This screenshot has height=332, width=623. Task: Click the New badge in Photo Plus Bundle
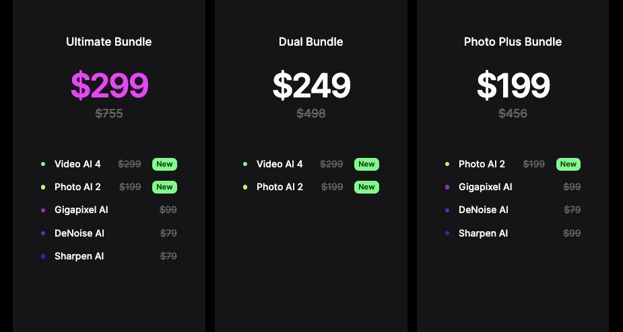[568, 164]
